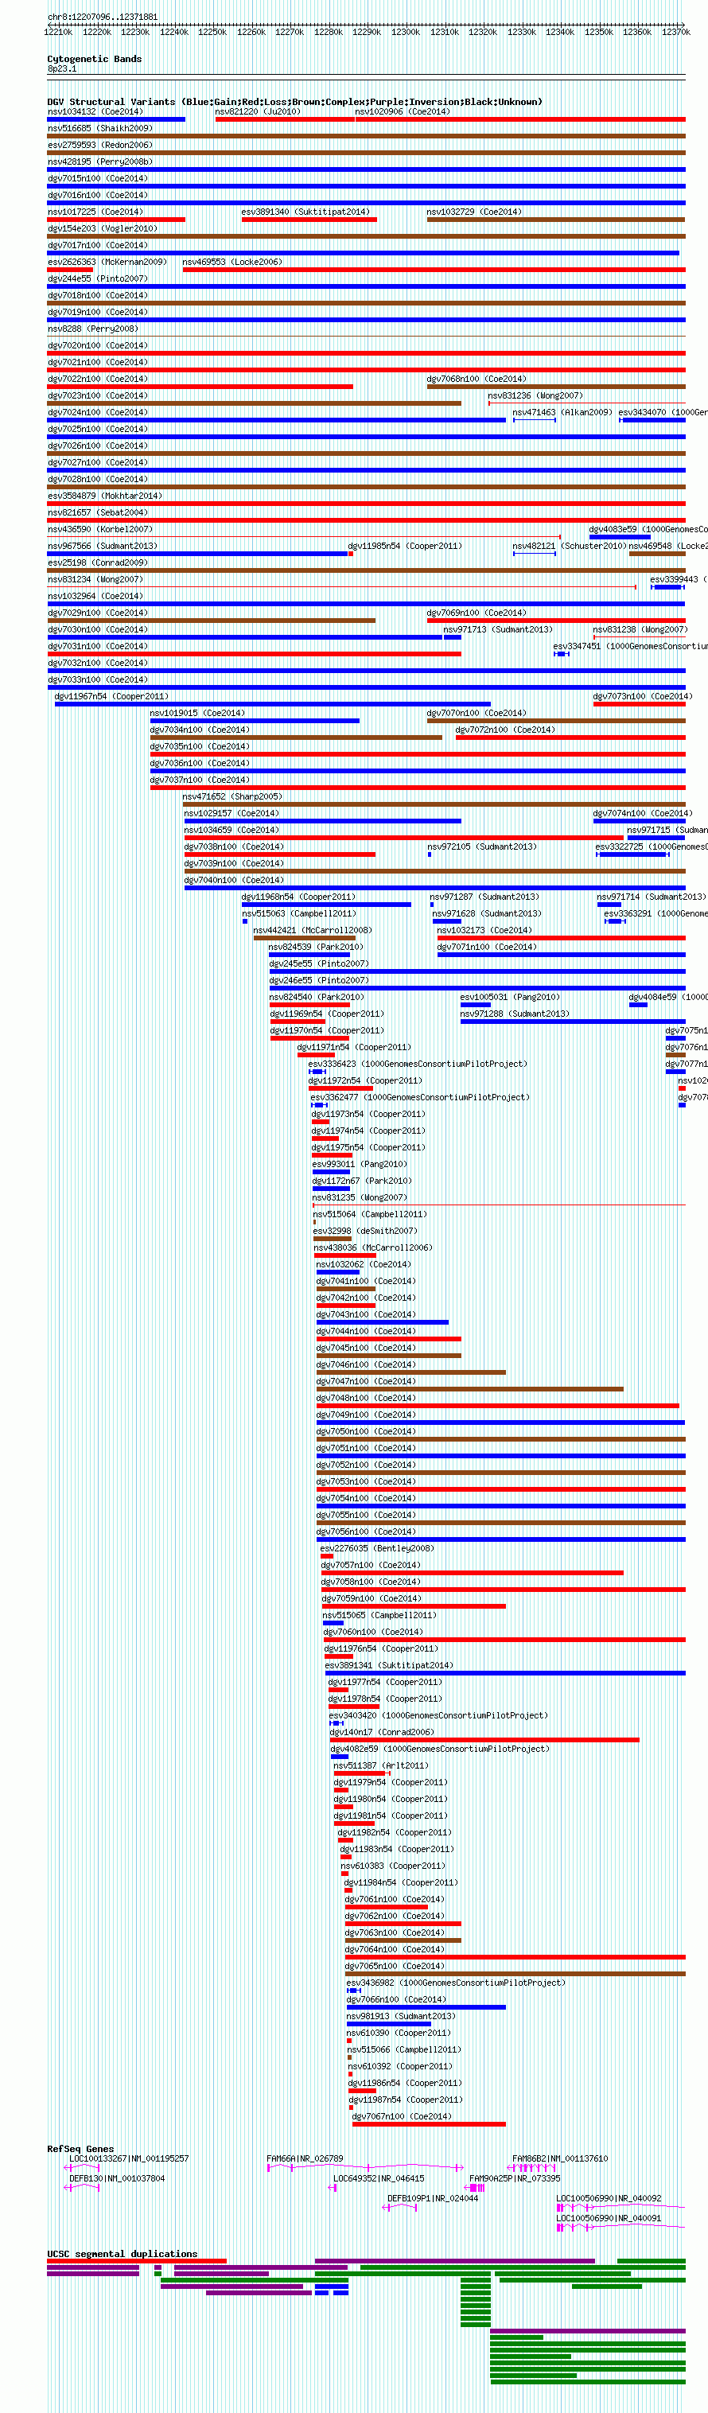This screenshot has height=2413, width=708.
Task: Open the DGV Structural Variants track heading
Action: coord(295,102)
